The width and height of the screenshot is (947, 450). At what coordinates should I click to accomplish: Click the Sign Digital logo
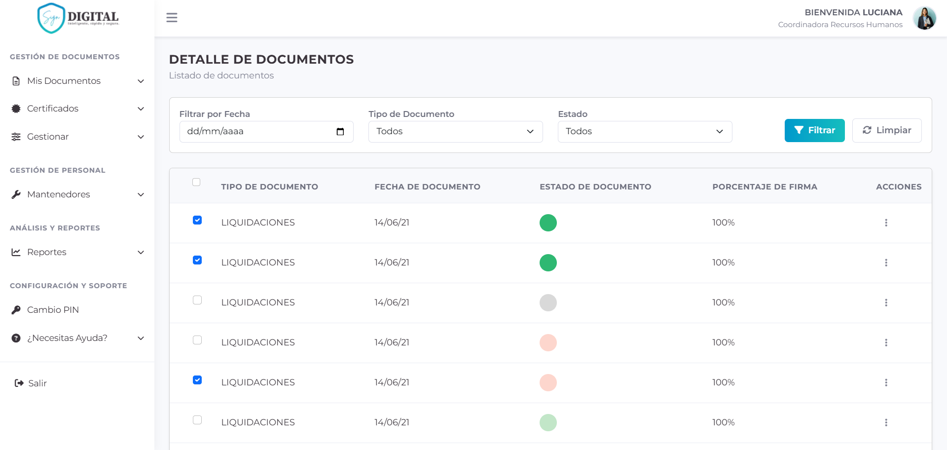78,18
